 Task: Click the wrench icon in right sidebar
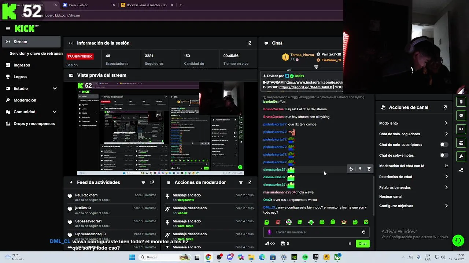[x=461, y=156]
